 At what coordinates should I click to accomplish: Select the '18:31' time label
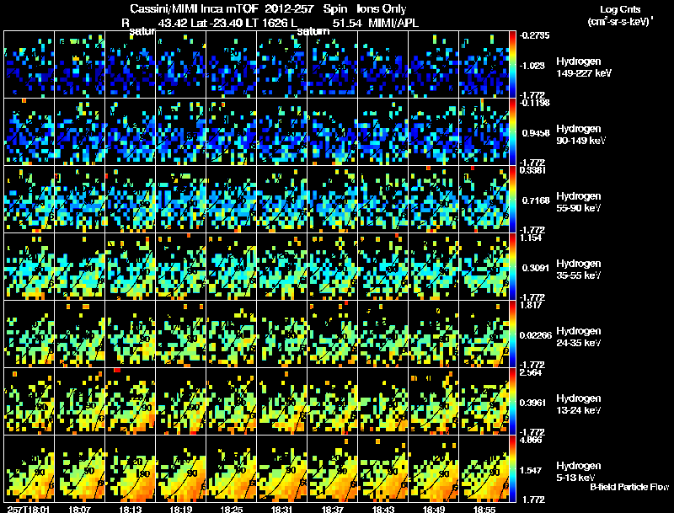coord(282,509)
